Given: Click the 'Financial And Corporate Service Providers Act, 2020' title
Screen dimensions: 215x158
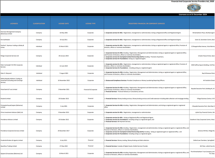Looking at the screenshot, I should (x=192, y=1).
